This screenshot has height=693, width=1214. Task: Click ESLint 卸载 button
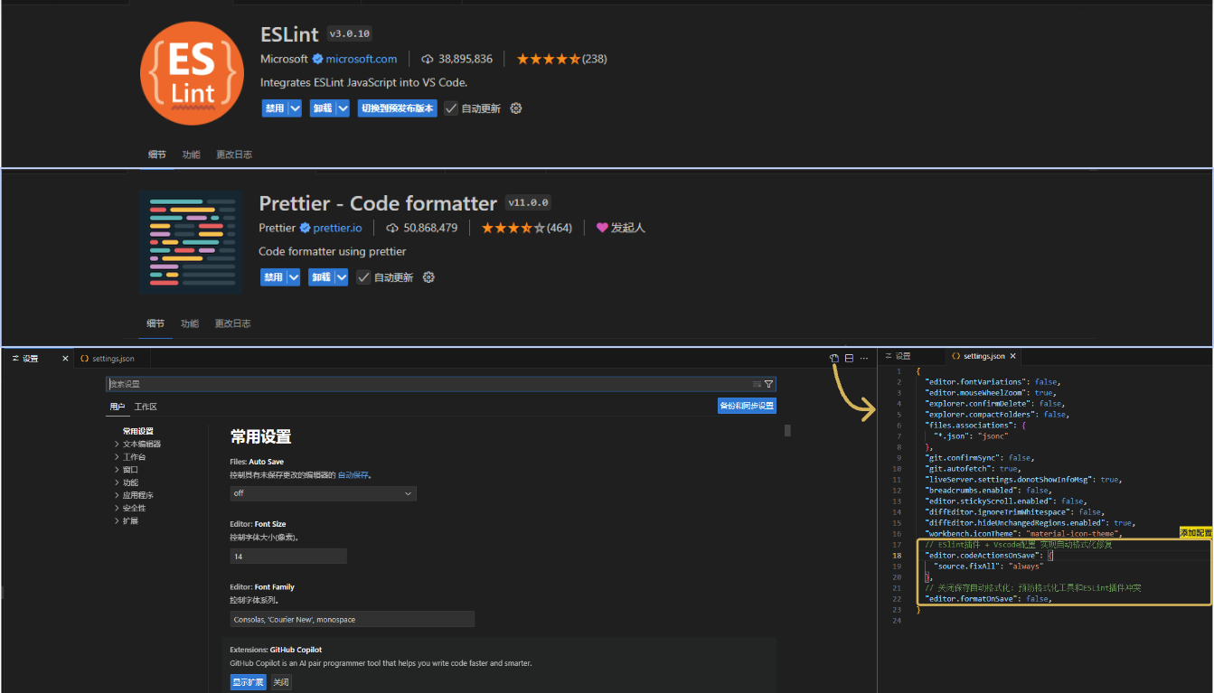pos(323,108)
